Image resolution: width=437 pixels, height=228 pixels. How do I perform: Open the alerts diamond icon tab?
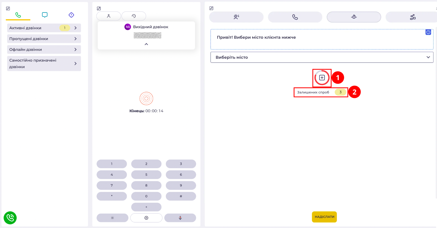(71, 15)
